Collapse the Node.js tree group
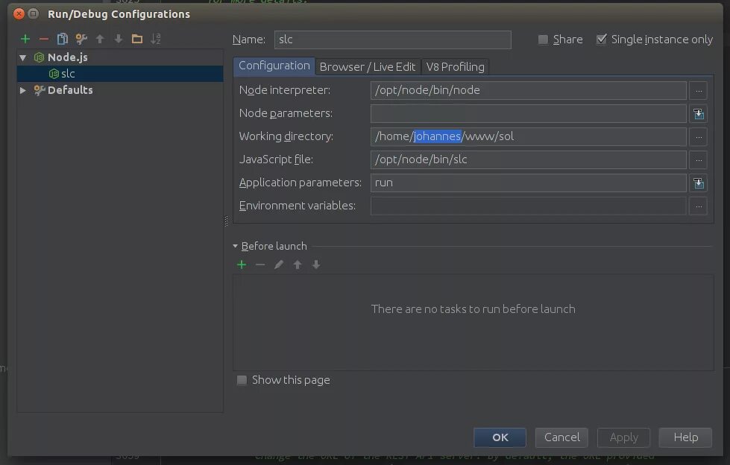 click(23, 57)
